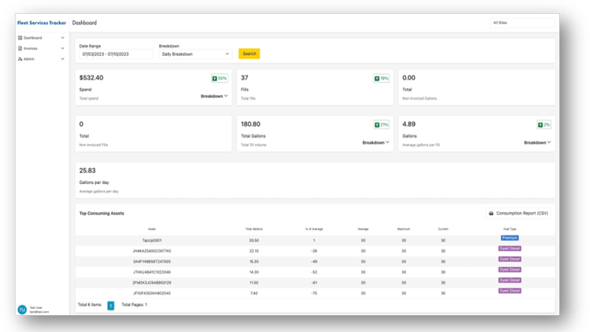590x332 pixels.
Task: Click the Premium fuel type tag
Action: 509,238
